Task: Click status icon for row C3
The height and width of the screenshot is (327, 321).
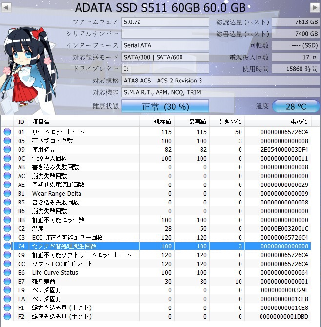Action: point(7,237)
